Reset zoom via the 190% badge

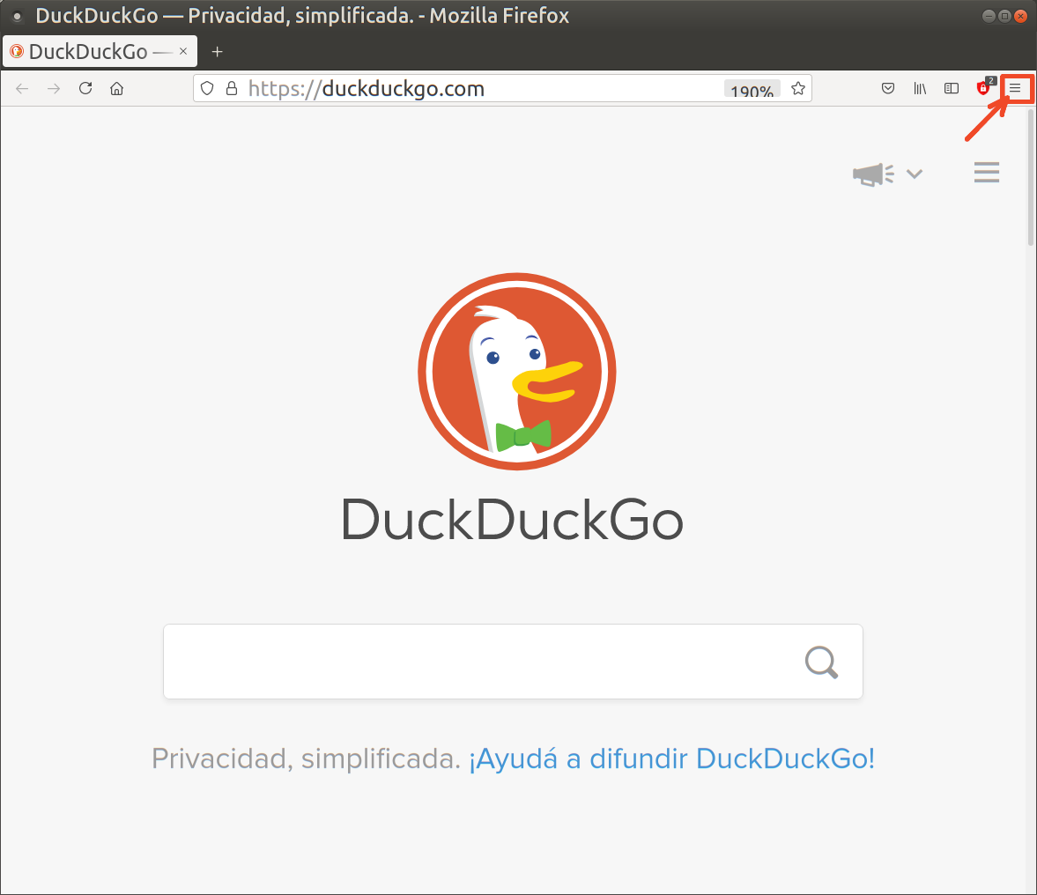coord(752,89)
